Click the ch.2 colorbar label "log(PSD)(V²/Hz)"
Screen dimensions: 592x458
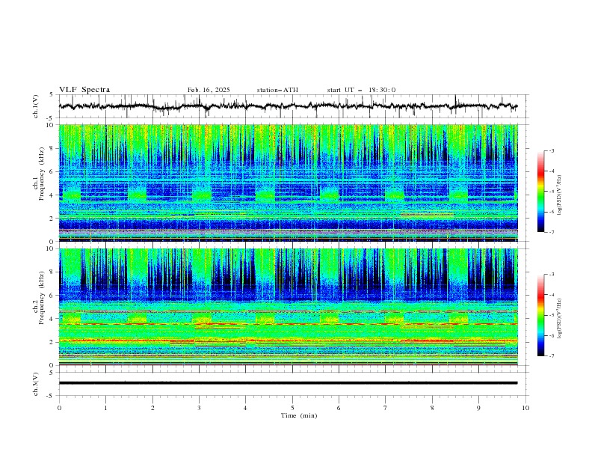point(560,319)
